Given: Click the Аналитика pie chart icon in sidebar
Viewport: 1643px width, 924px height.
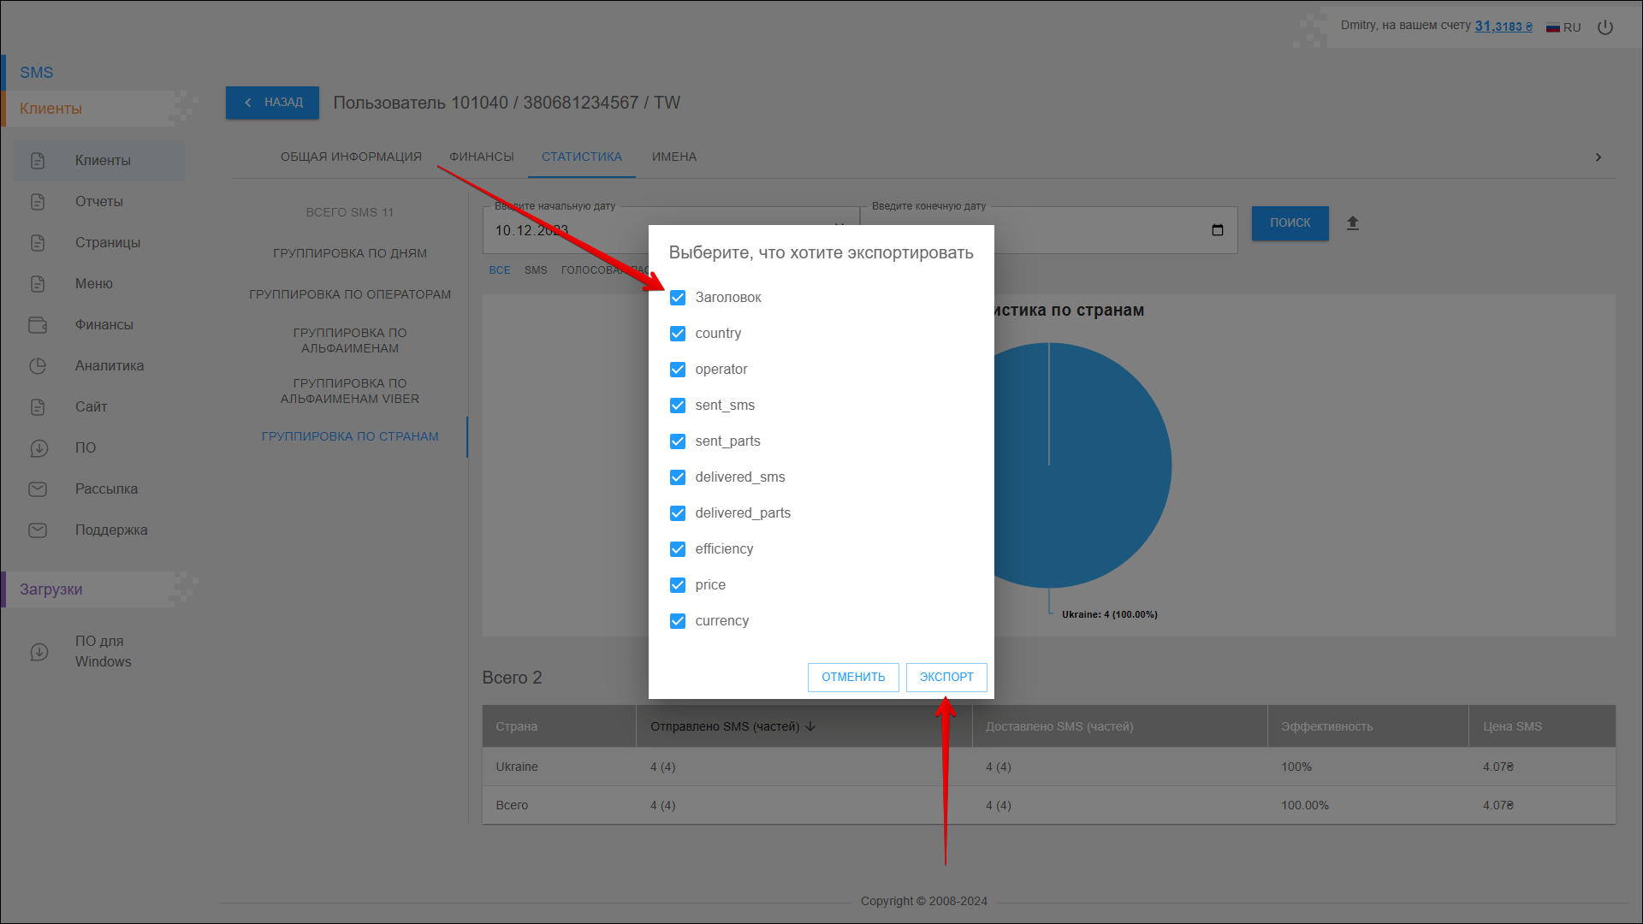Looking at the screenshot, I should (x=38, y=366).
